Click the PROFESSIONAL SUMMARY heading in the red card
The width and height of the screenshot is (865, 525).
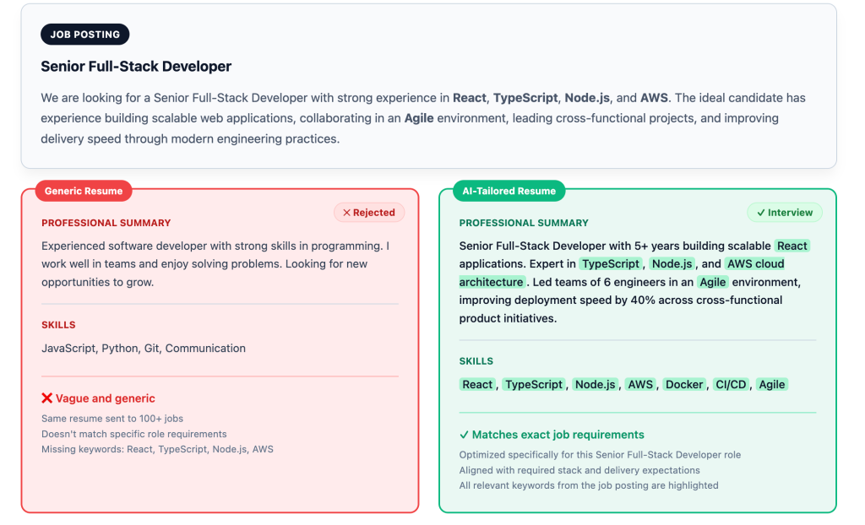pyautogui.click(x=106, y=223)
